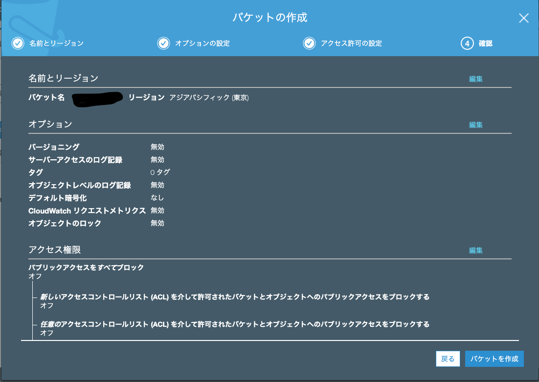Click the バケットを作成 button
Image resolution: width=539 pixels, height=382 pixels.
pos(495,359)
